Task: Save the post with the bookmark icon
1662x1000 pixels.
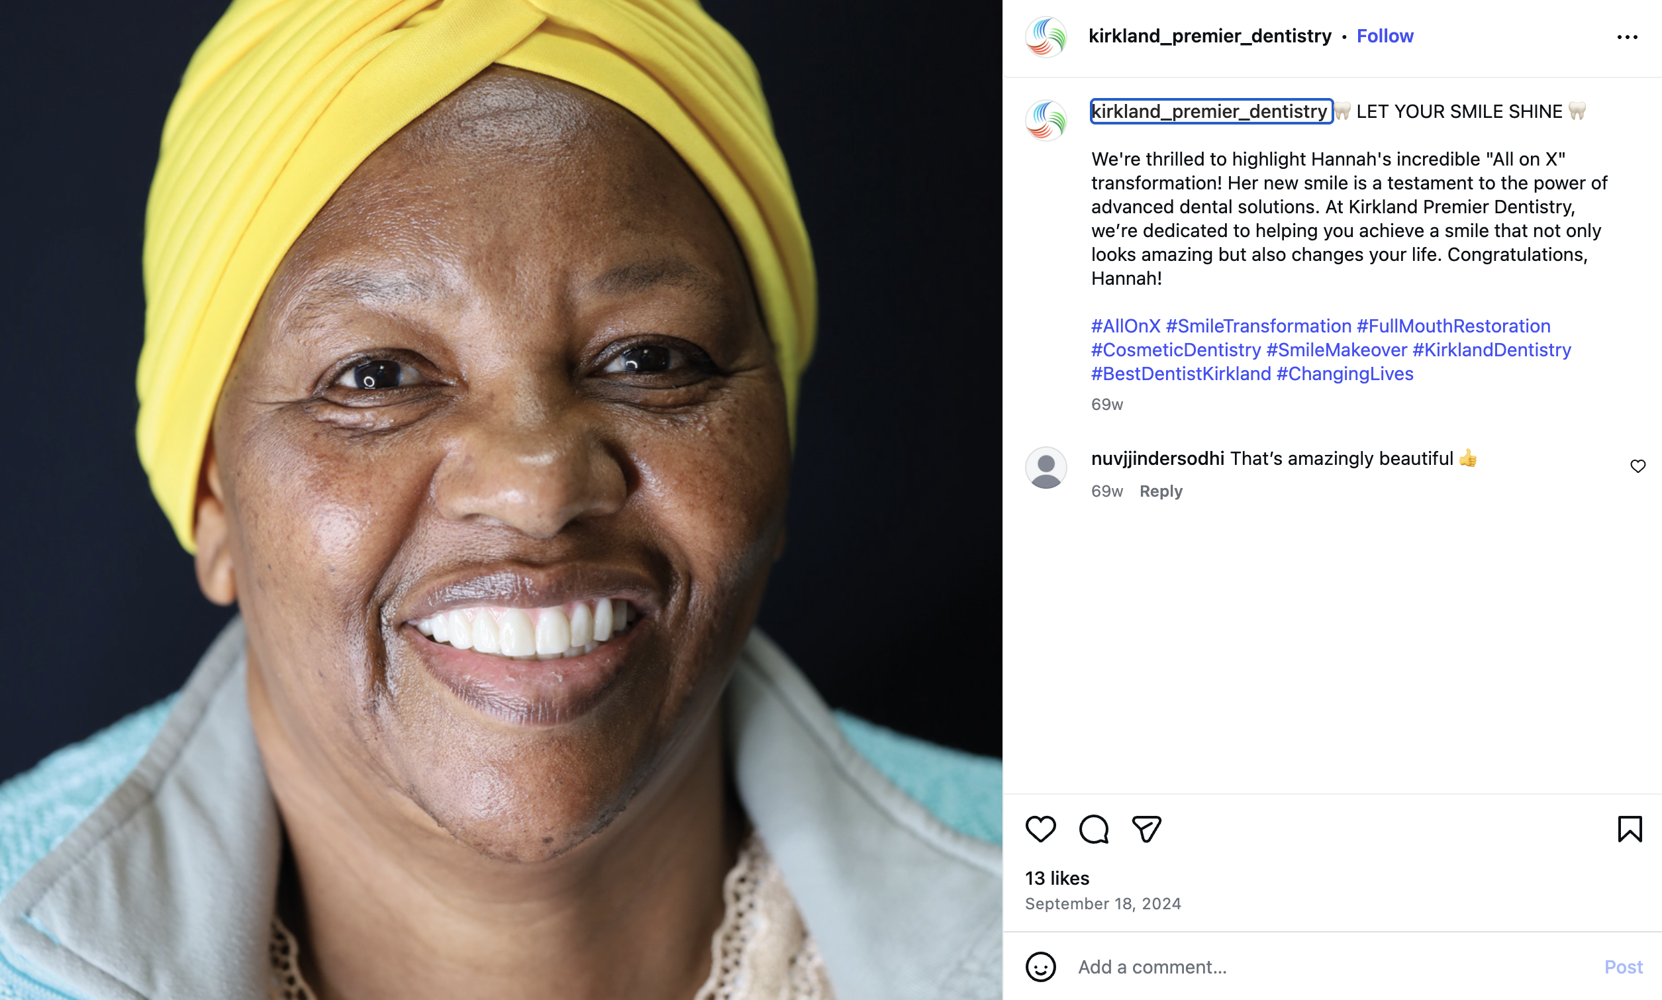Action: [1630, 829]
